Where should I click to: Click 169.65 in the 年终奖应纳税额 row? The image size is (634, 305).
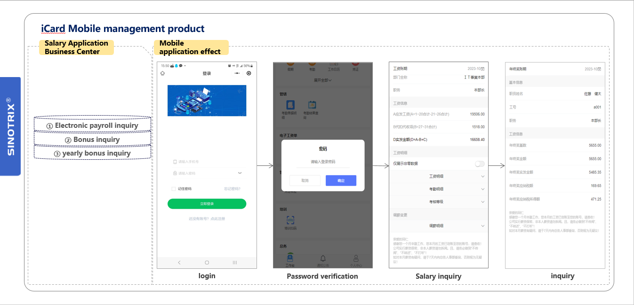tap(596, 186)
